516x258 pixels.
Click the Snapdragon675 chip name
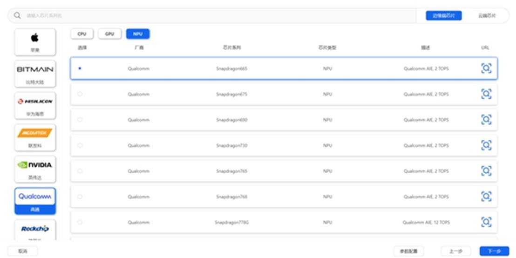click(231, 94)
